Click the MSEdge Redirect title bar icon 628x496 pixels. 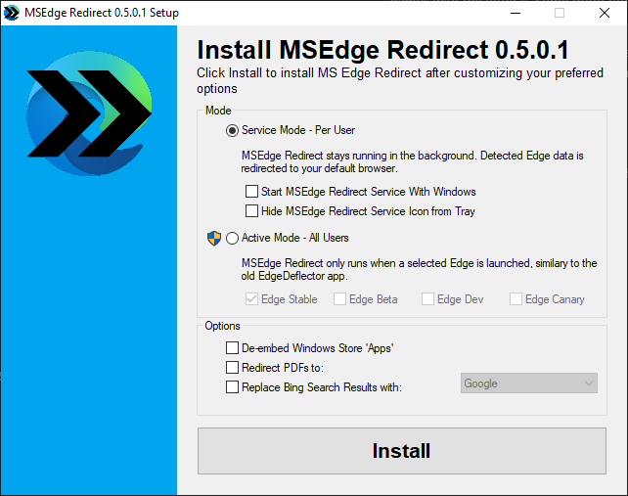pyautogui.click(x=11, y=13)
